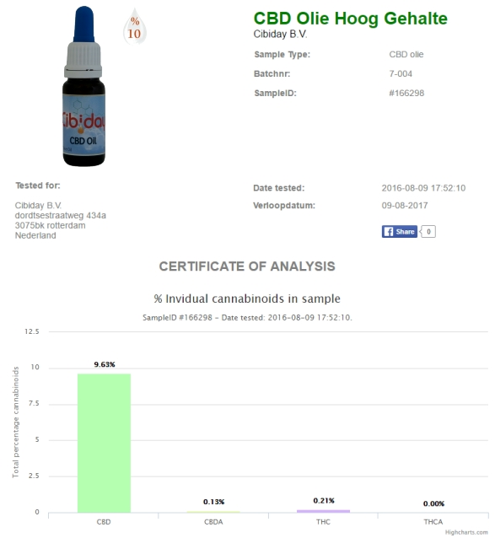Click the Batchnr: field label
This screenshot has width=495, height=538.
272,73
